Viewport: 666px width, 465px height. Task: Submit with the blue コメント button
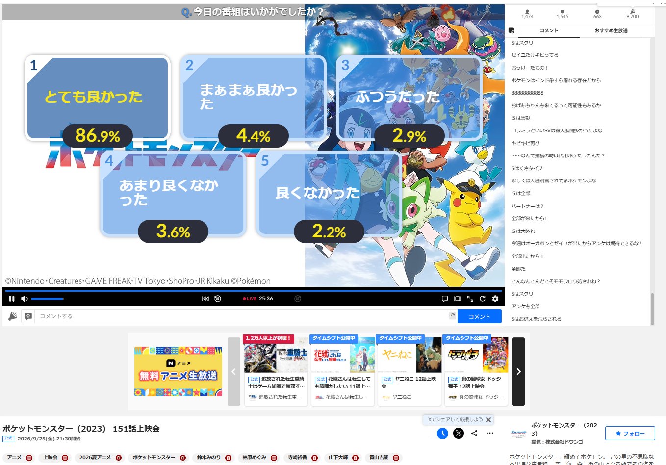[480, 316]
